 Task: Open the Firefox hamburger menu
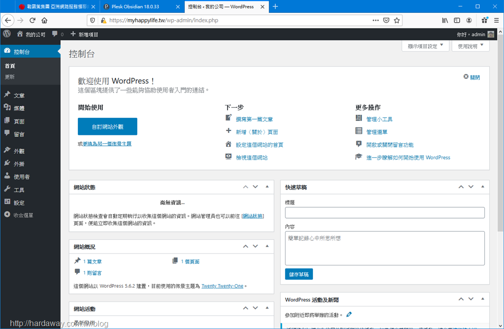pyautogui.click(x=496, y=20)
